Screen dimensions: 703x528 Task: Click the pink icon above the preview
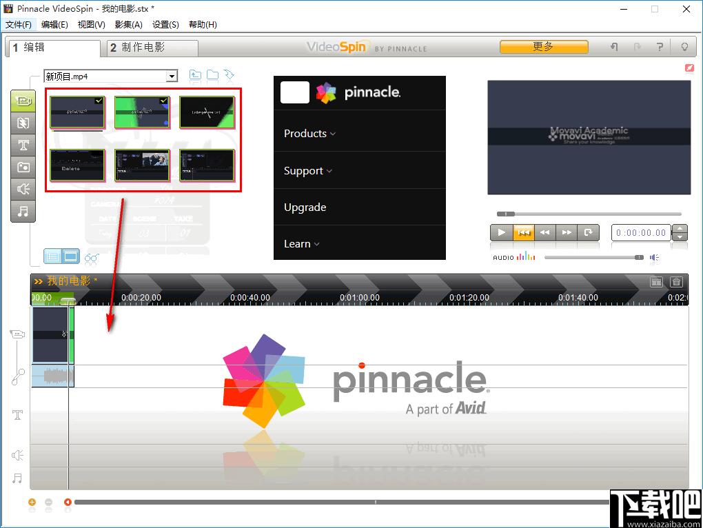click(689, 68)
